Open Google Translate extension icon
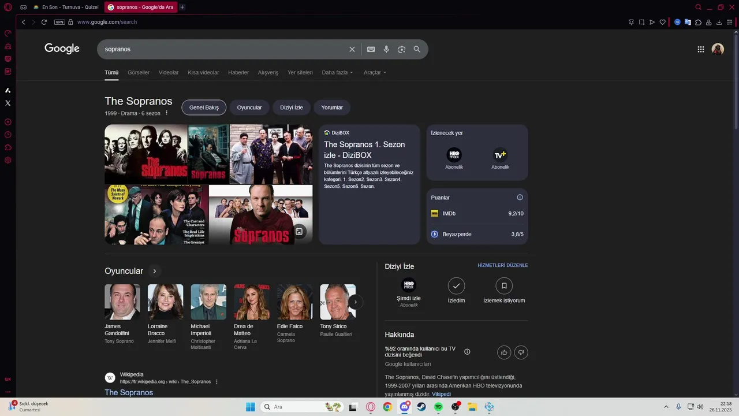Image resolution: width=739 pixels, height=416 pixels. [688, 22]
